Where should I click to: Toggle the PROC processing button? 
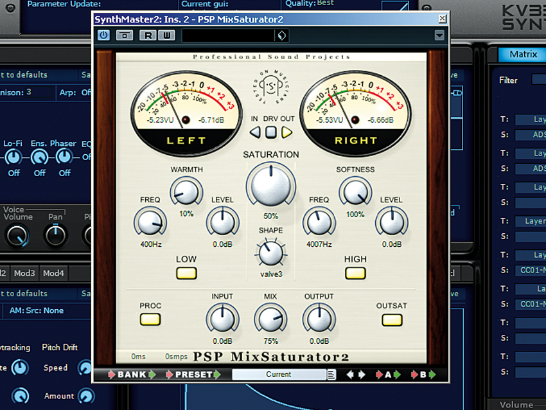[x=150, y=319]
